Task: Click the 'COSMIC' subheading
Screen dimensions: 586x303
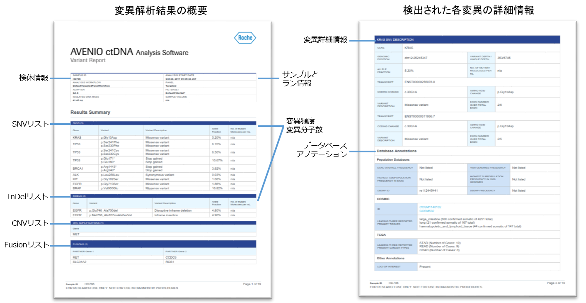Action: point(383,199)
